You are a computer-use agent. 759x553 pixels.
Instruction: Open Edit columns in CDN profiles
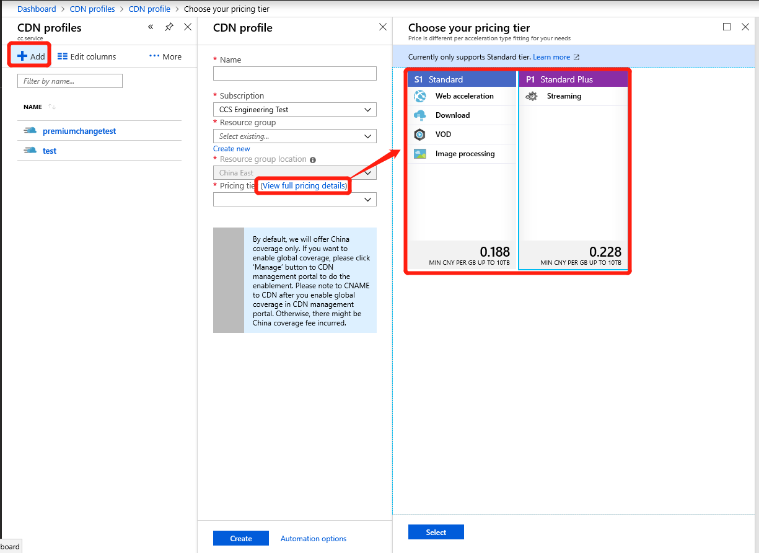(x=87, y=56)
